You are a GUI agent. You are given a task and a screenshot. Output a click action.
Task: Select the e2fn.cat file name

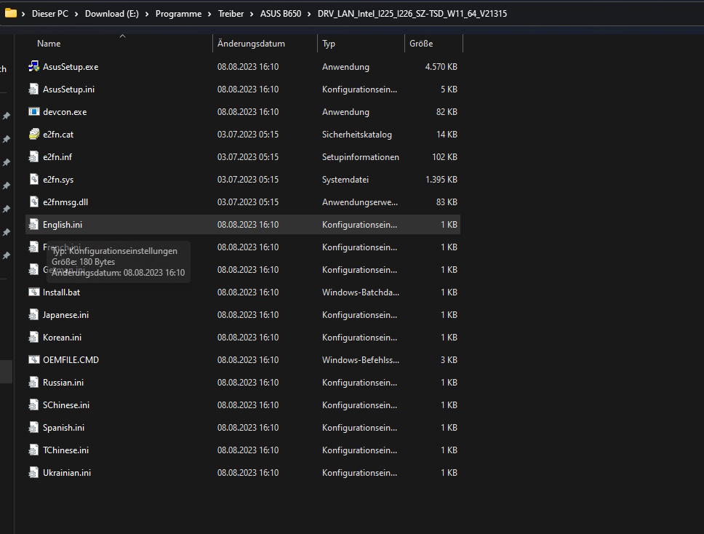click(x=58, y=135)
